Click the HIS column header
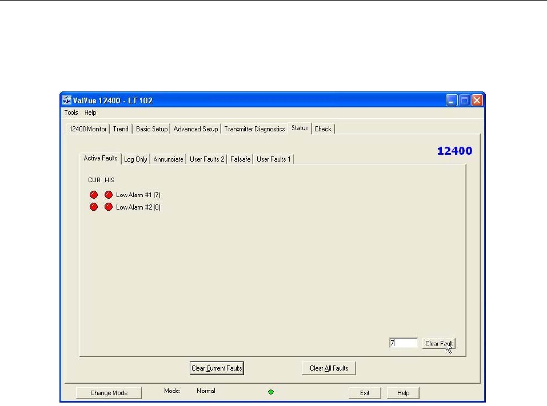 point(109,180)
